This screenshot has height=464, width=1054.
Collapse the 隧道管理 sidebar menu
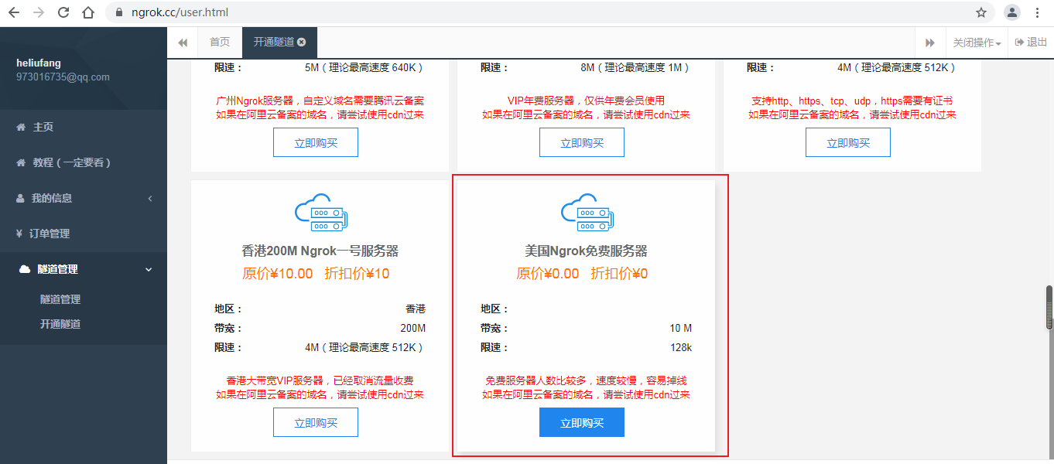tap(84, 269)
